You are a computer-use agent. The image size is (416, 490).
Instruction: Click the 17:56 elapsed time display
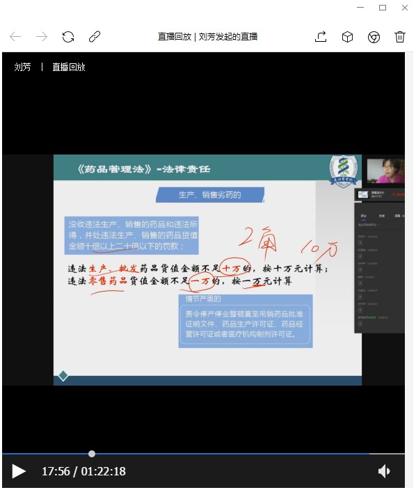[x=56, y=471]
